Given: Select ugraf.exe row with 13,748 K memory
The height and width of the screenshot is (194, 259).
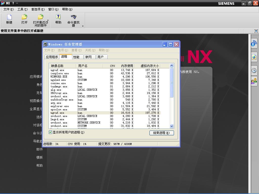Looking at the screenshot, I should [x=105, y=70].
